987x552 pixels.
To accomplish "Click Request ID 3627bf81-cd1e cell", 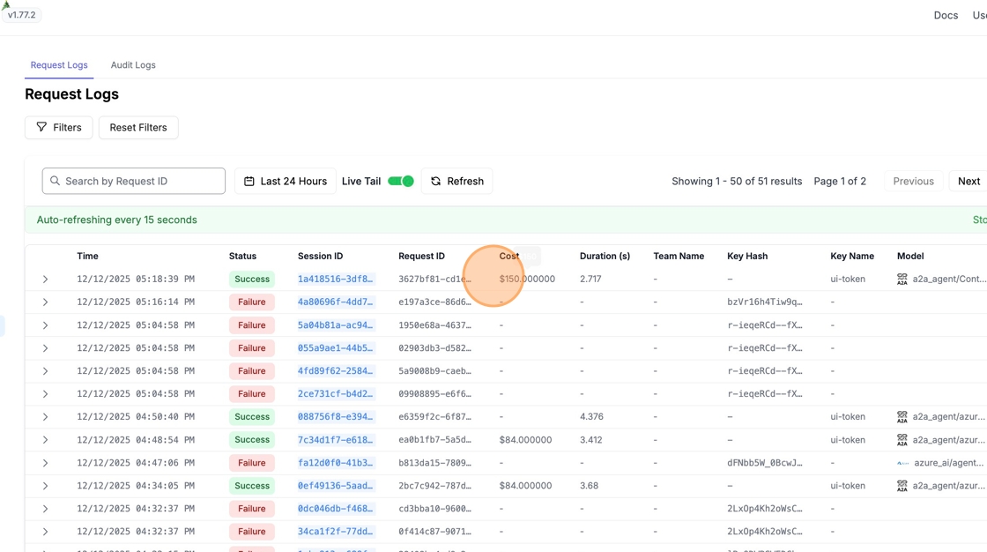I will 434,280.
